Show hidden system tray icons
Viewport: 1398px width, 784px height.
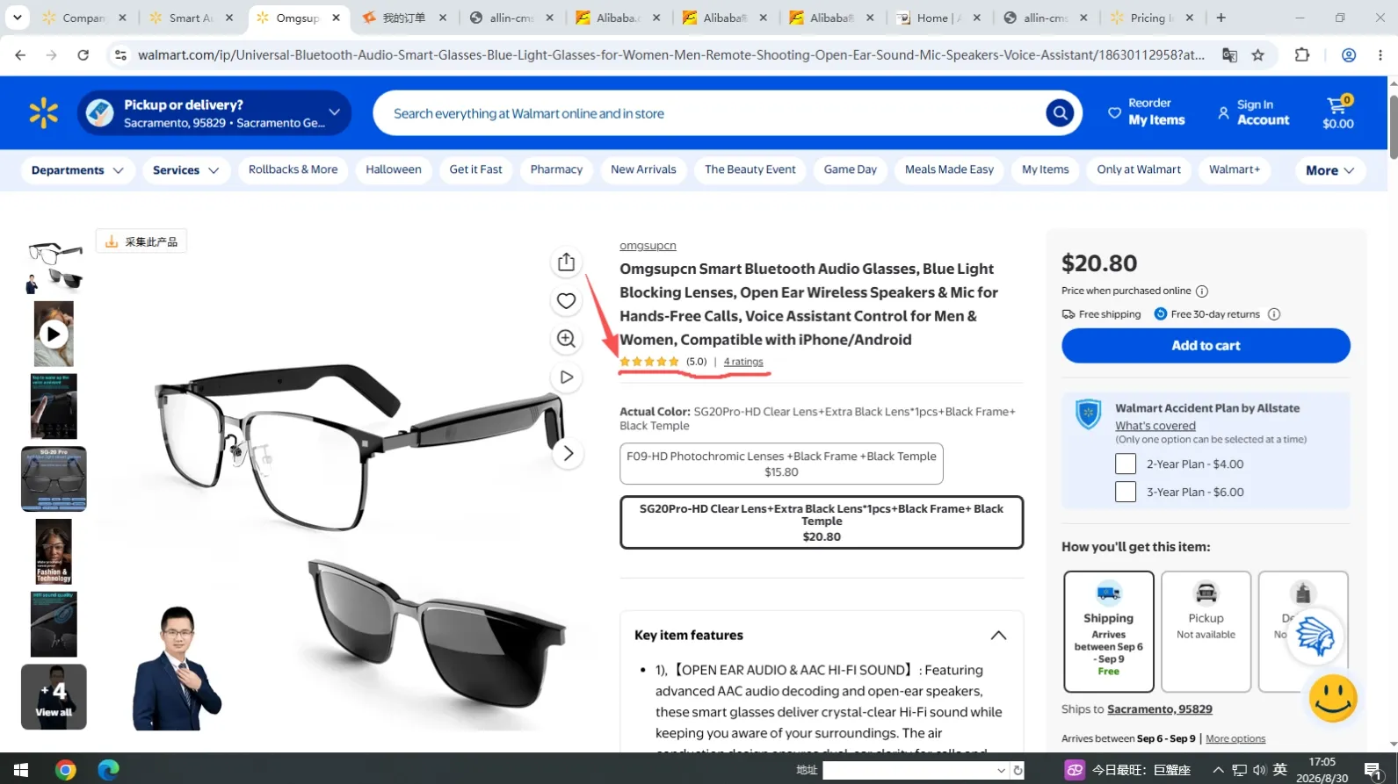(x=1218, y=770)
